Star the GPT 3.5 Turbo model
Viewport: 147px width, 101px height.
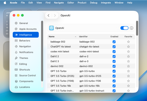point(128,71)
